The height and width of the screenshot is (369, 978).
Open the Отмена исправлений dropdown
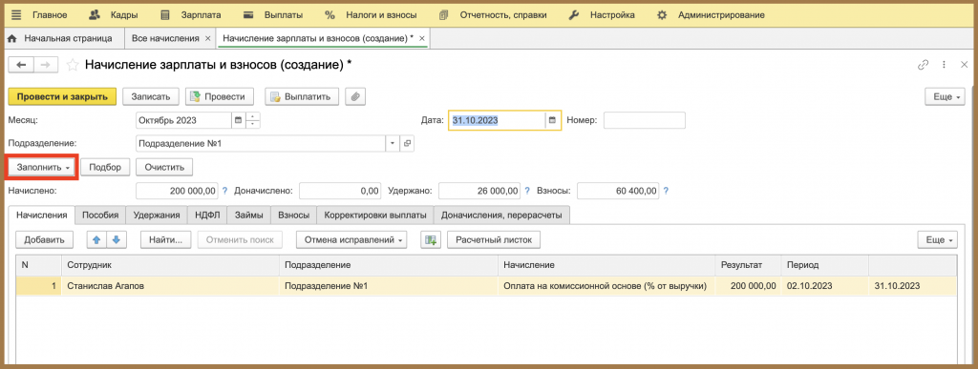(351, 239)
